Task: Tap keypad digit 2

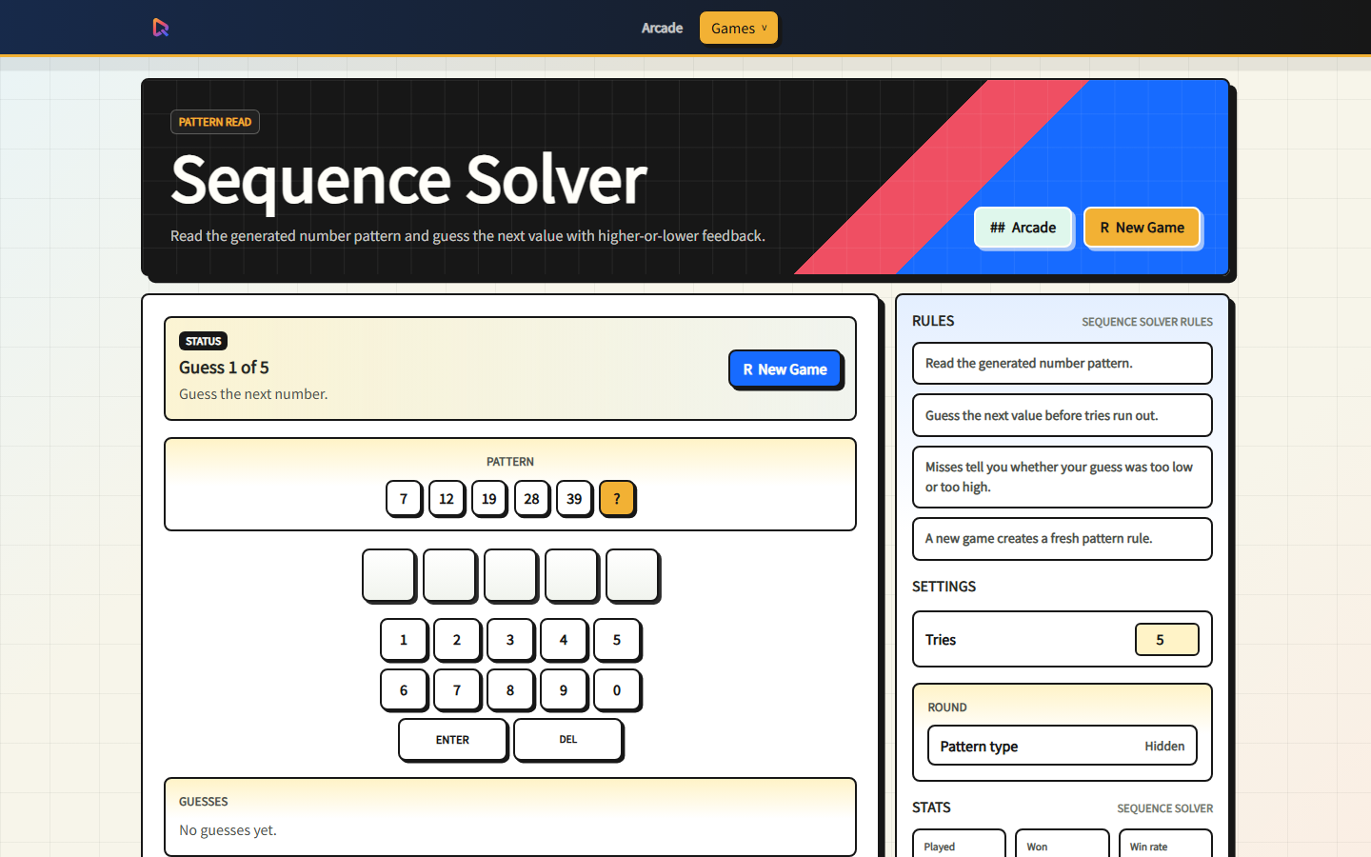Action: coord(457,640)
